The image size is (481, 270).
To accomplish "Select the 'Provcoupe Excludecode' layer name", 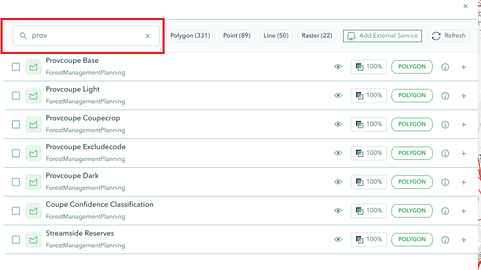I will (x=85, y=147).
